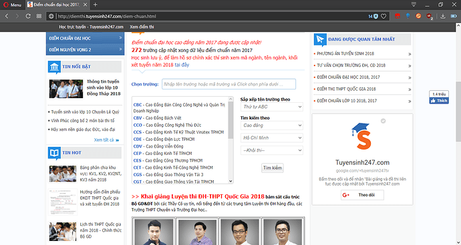Open Lịch thi THPT Quốc gia năm 2018 article
Screen dimensions: 461x245
(x=100, y=230)
